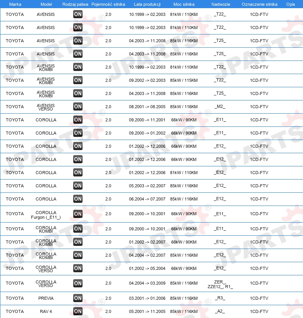The width and height of the screenshot is (303, 318).
Task: Click the Opis column header
Action: tap(291, 4)
